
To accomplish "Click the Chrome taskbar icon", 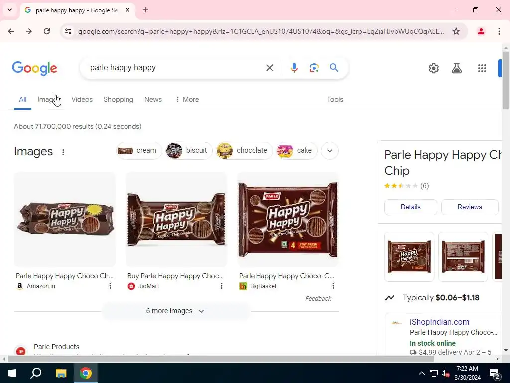I will 86,373.
